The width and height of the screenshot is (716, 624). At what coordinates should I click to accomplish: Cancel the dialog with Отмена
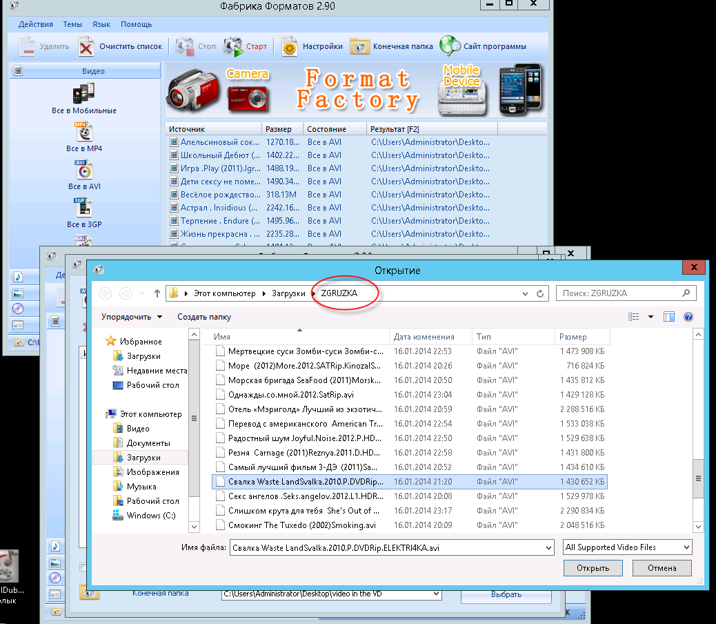pyautogui.click(x=662, y=568)
